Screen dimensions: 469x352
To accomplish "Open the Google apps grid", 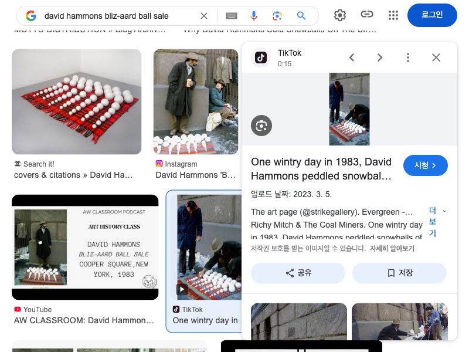I will tap(393, 15).
